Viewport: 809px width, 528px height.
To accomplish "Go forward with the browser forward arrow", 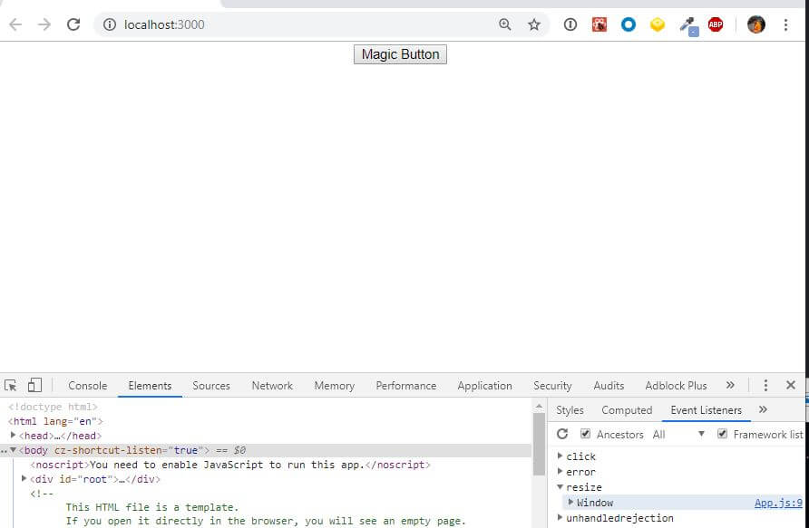I will click(x=44, y=24).
